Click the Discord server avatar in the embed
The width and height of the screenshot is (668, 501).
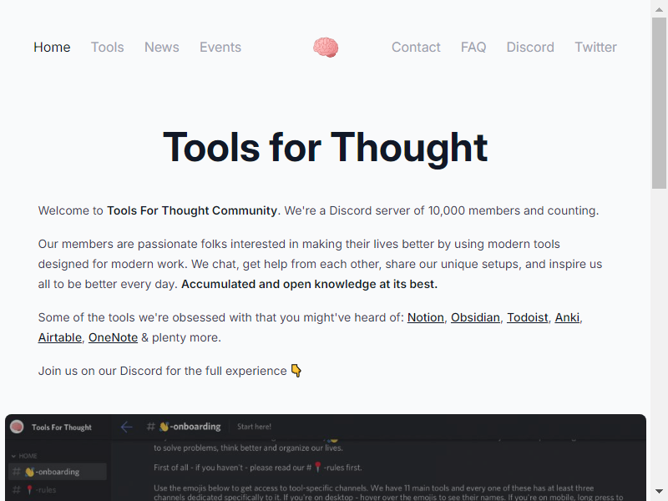click(17, 427)
